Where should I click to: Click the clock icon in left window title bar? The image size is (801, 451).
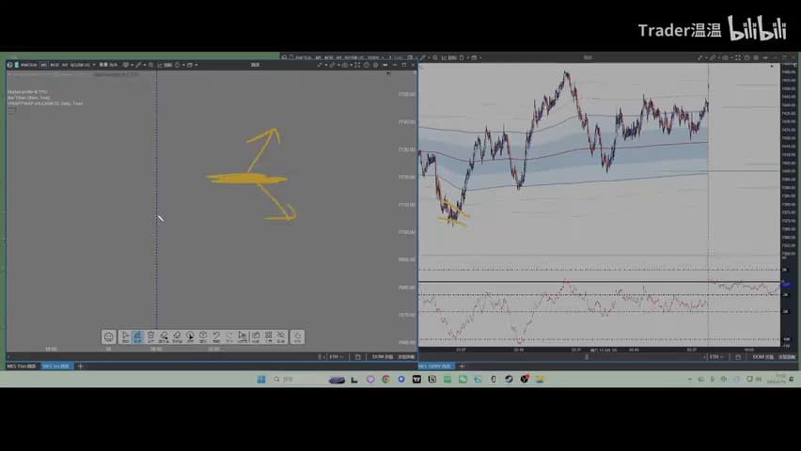(367, 65)
